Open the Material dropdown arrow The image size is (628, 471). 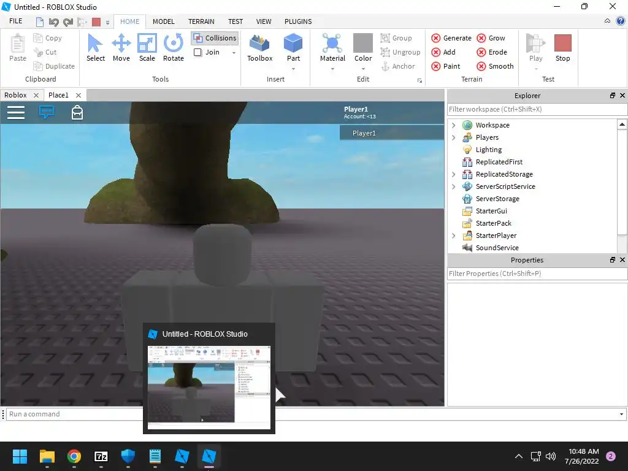click(x=332, y=69)
